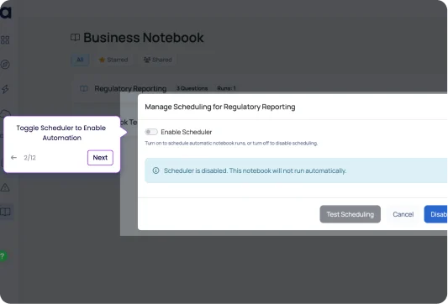Click the Test Scheduling button

click(x=350, y=214)
